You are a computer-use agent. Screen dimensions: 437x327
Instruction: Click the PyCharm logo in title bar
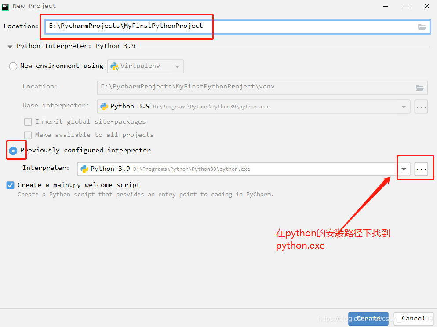click(x=5, y=7)
